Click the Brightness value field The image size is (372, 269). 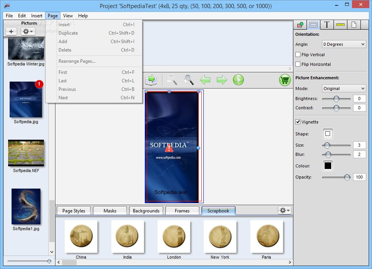coord(359,99)
